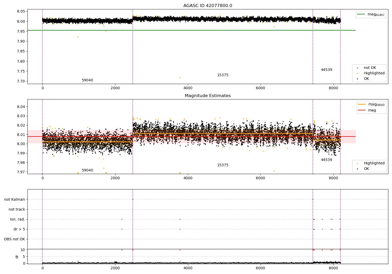
Task: Click the 10 tick label on the dr axis
Action: pos(23,250)
